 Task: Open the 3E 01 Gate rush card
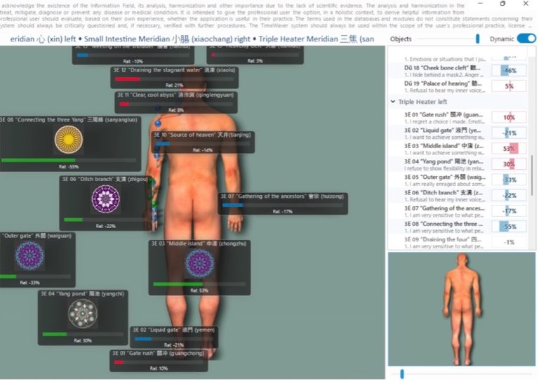coord(159,361)
